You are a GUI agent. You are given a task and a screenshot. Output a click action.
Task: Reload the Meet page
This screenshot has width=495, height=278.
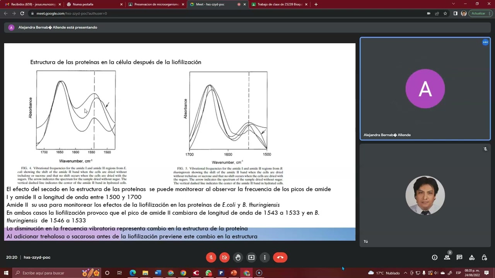point(22,13)
